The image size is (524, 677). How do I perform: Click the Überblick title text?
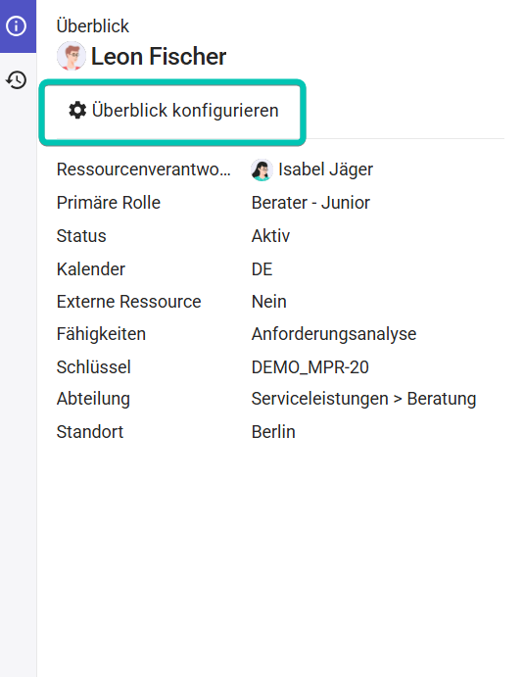tap(93, 25)
